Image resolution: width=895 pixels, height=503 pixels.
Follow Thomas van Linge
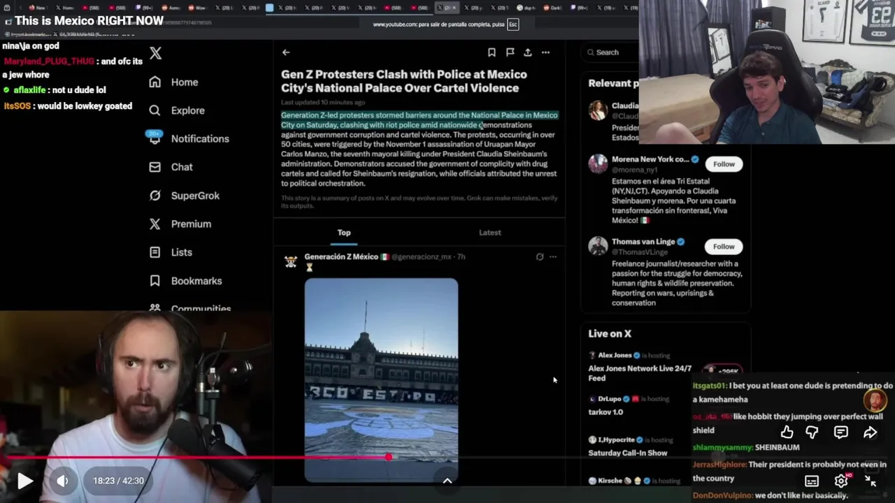click(x=724, y=247)
